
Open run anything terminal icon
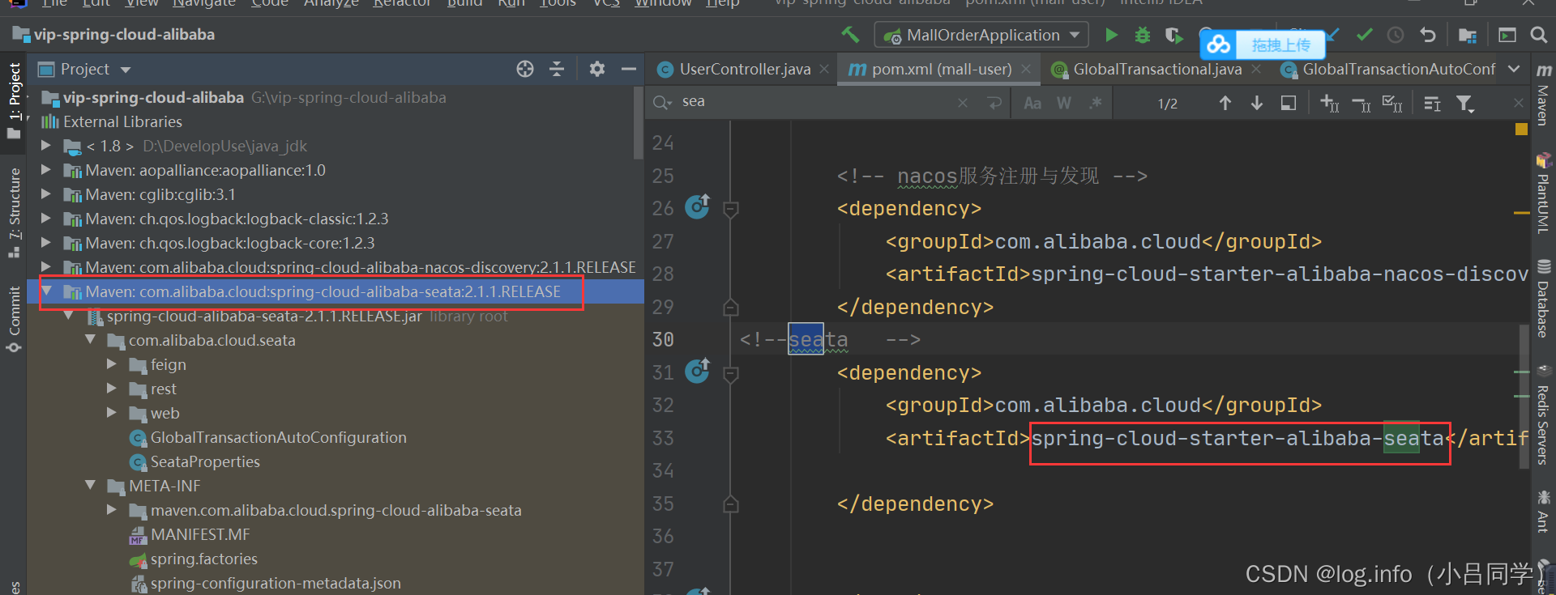1507,35
